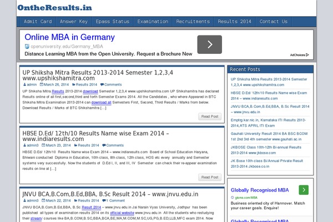
Task: Click the AdChoices icon in banner ad
Action: [308, 55]
